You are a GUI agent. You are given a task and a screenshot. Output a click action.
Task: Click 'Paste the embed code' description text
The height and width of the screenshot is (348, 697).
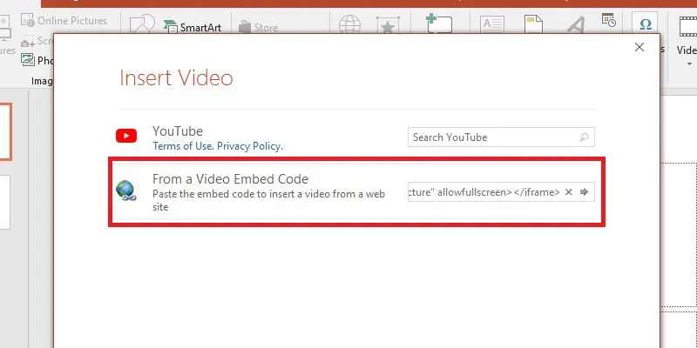(x=268, y=200)
